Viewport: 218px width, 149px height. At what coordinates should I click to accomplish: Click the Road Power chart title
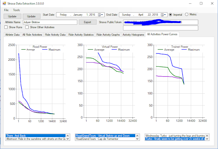click(x=40, y=46)
